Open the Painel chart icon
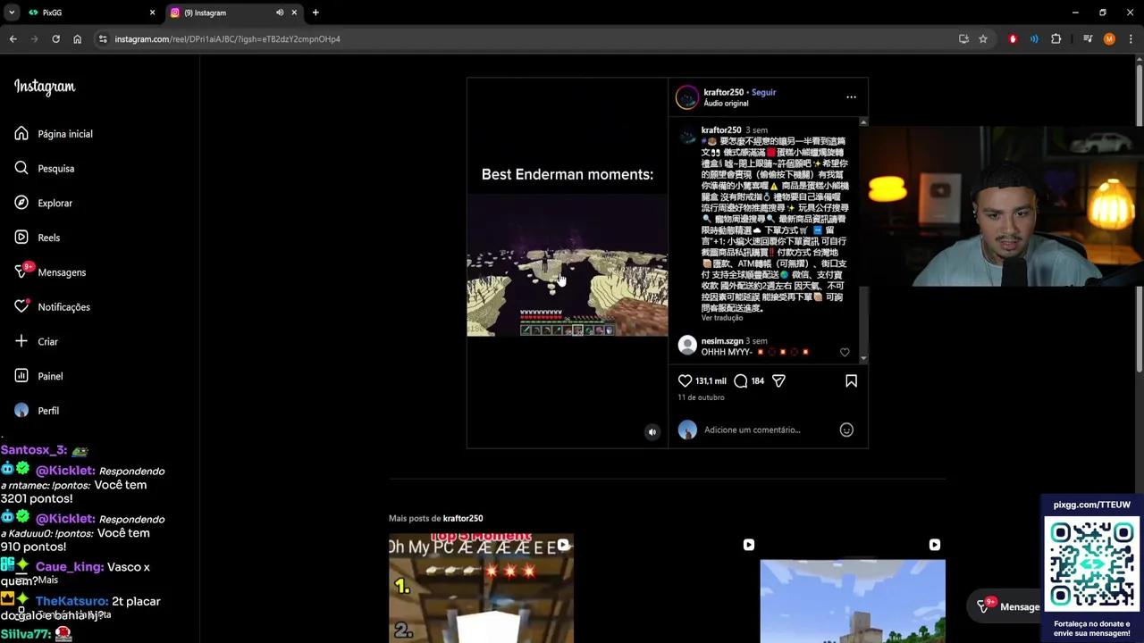Screen dimensions: 1144x643 21,376
